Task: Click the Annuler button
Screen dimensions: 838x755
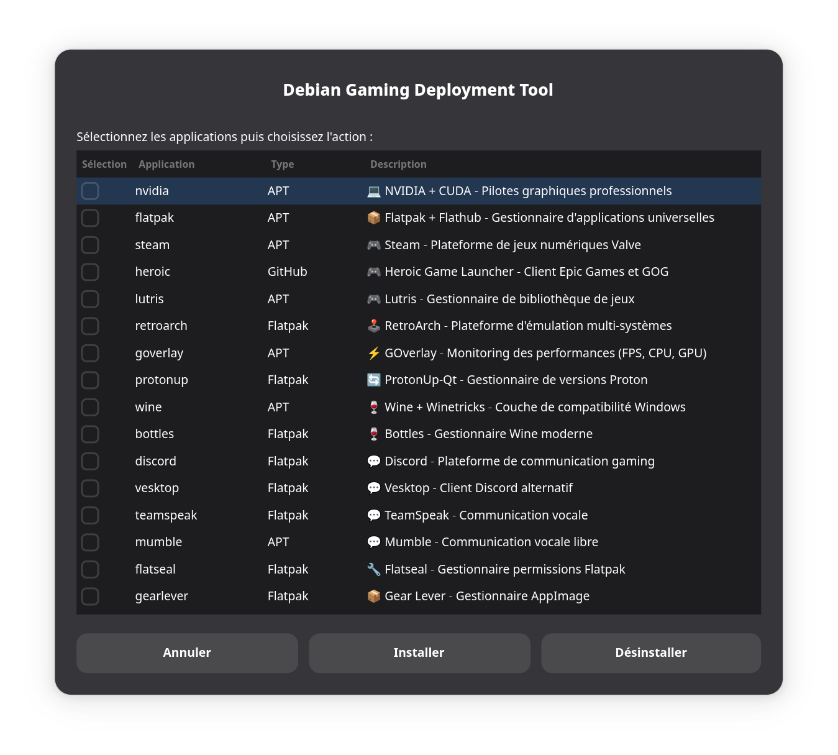Action: coord(187,653)
